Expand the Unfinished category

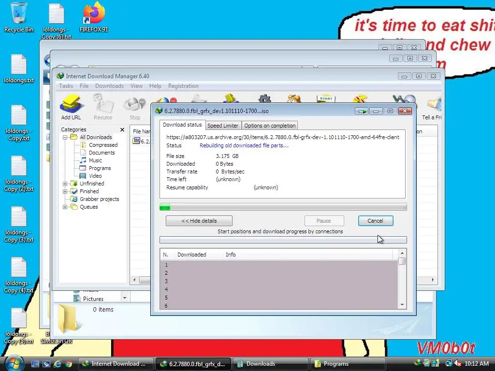(65, 184)
